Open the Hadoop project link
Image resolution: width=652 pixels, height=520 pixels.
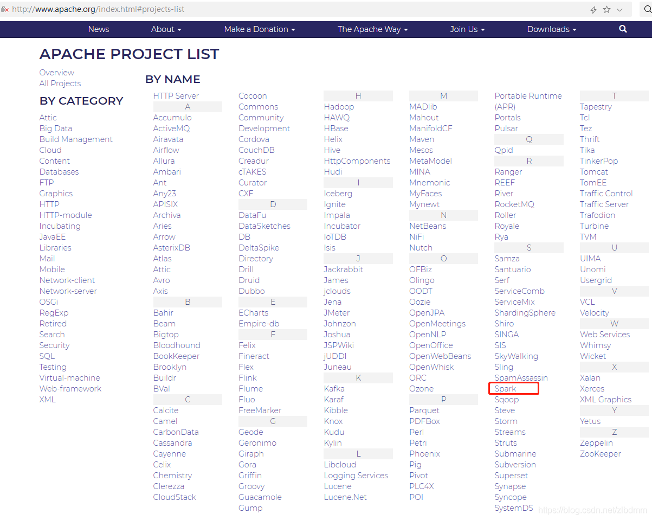click(339, 107)
